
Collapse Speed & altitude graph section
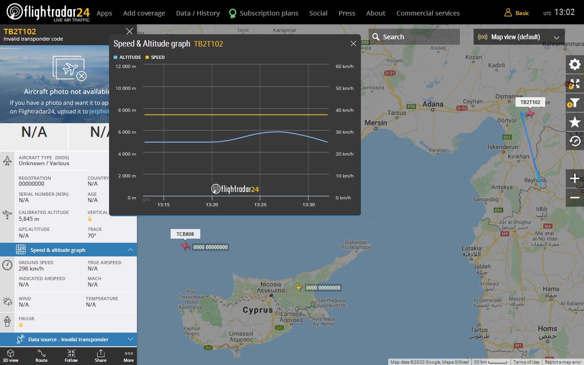pos(68,250)
